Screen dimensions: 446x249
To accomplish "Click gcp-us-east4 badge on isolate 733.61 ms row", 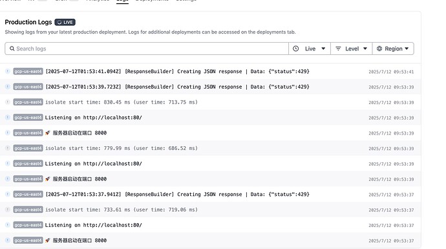I will [28, 210].
